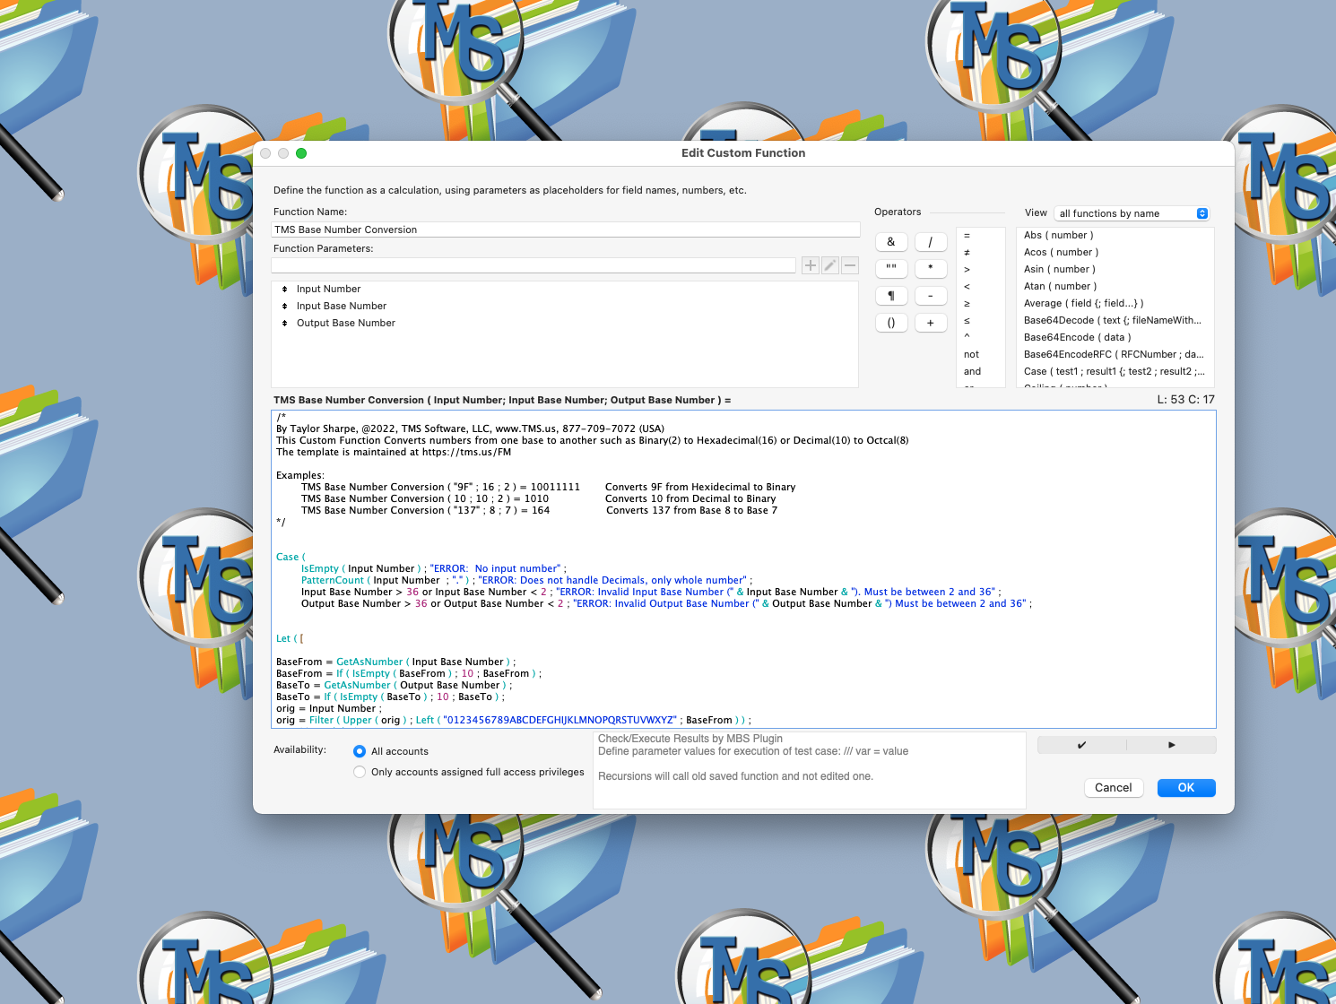Select Acos ( number ) function
Screen dimensions: 1336x1004
(1115, 253)
